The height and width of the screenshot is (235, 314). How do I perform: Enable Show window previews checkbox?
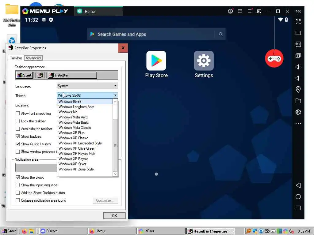(17, 152)
